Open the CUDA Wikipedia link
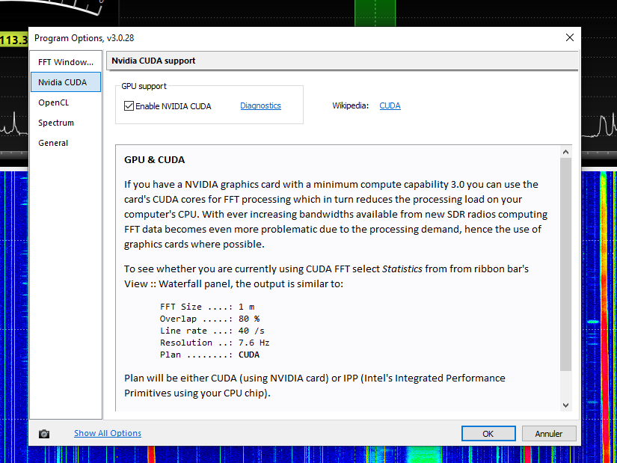 [x=390, y=105]
